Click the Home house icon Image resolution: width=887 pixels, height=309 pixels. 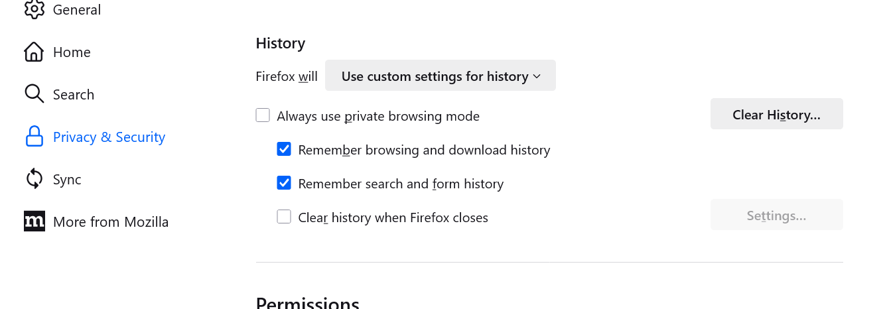pos(34,52)
